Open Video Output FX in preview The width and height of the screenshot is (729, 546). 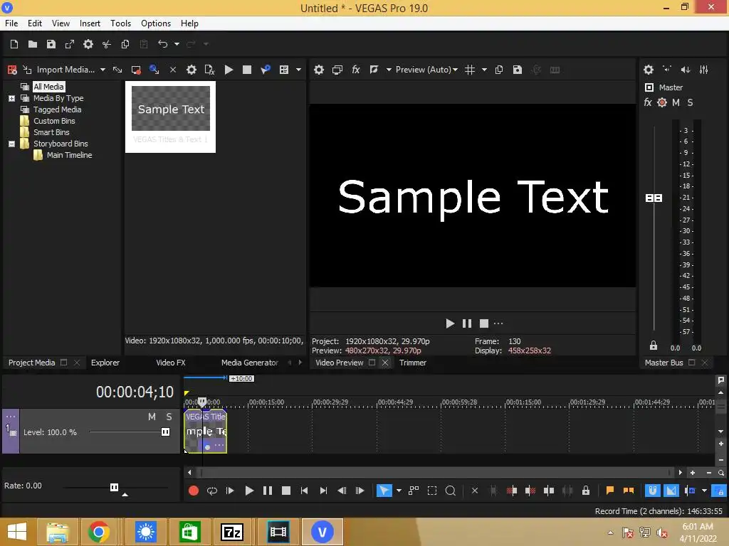(356, 70)
